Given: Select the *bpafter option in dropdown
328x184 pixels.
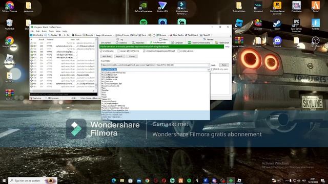Looking at the screenshot, I should click(155, 90).
